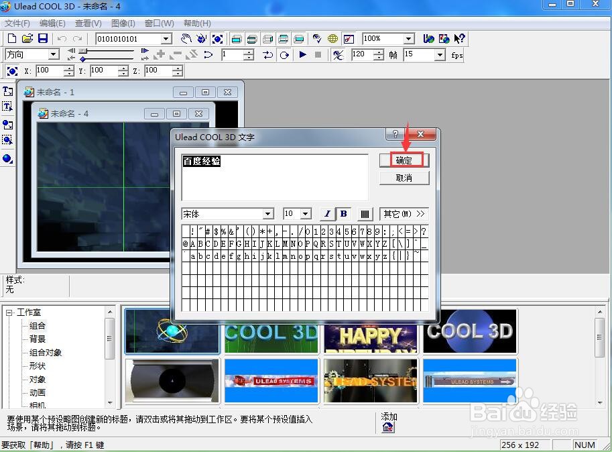Click the front bevel face icon
The height and width of the screenshot is (452, 612).
coord(252,39)
